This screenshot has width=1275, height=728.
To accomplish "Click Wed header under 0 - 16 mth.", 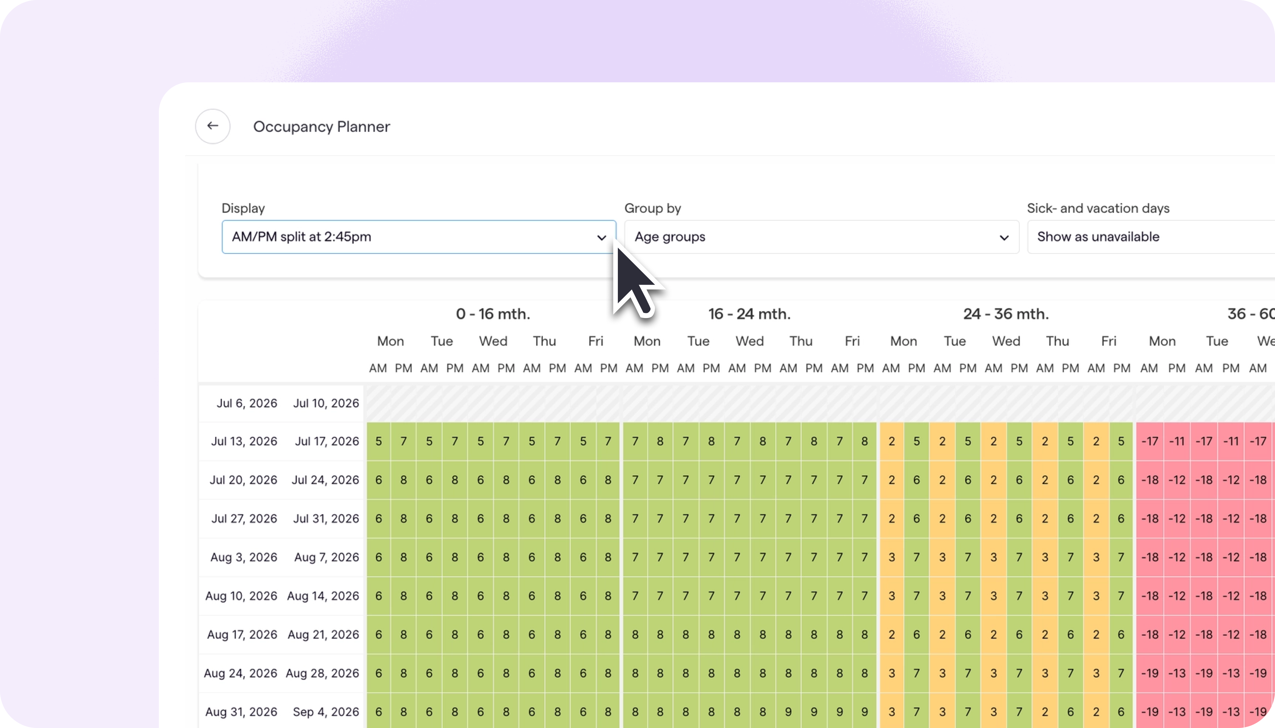I will 493,341.
